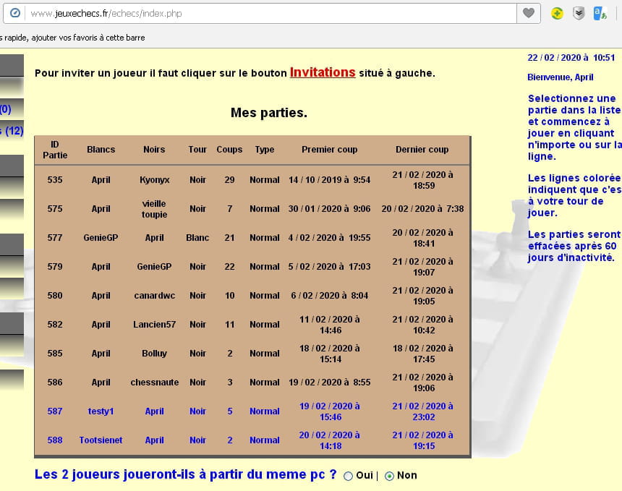The height and width of the screenshot is (491, 622).
Task: Click the Blanc turn cell in game 577
Action: [197, 238]
